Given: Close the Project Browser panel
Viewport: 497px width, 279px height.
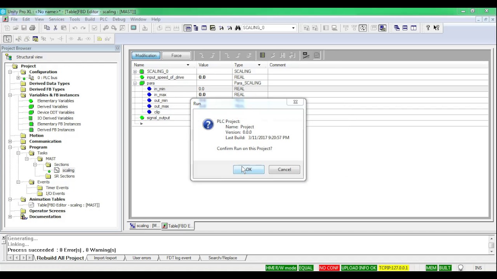Looking at the screenshot, I should coord(117,48).
